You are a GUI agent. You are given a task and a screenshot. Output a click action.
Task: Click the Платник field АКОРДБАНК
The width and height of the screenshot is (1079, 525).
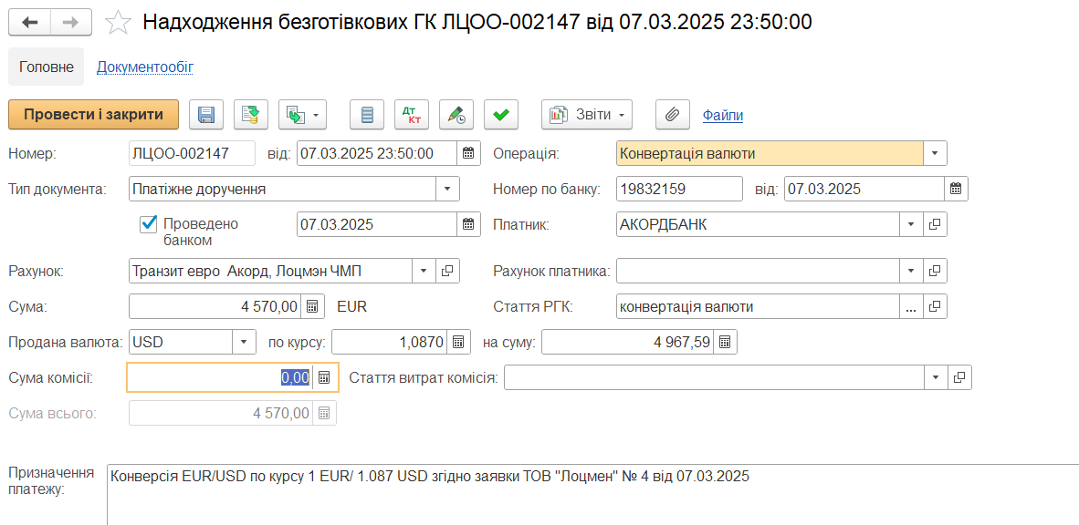tap(759, 224)
